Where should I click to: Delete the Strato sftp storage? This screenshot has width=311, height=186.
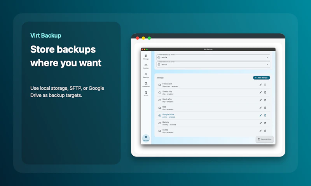[265, 92]
